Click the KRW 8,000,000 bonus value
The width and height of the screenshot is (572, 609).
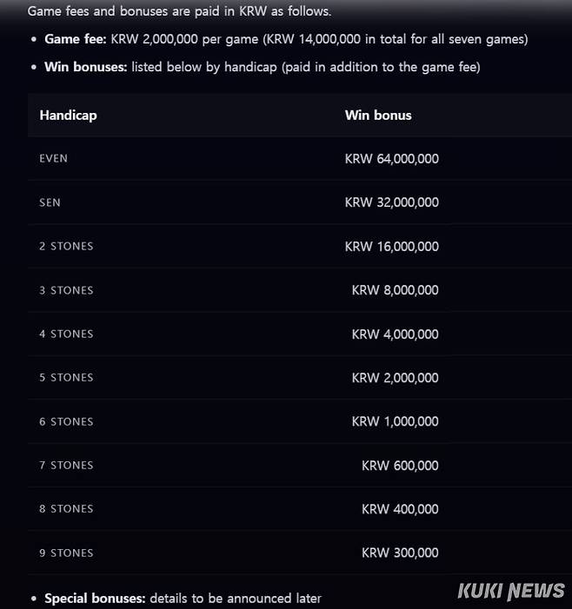pos(395,290)
